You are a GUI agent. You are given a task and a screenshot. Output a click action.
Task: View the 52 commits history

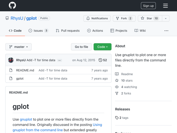click(103, 60)
